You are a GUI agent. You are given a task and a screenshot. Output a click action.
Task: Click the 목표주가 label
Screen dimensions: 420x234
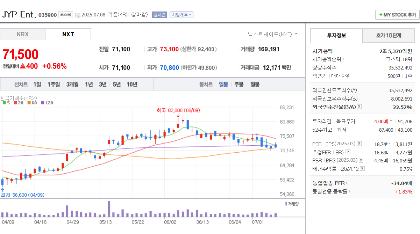[x=346, y=121]
